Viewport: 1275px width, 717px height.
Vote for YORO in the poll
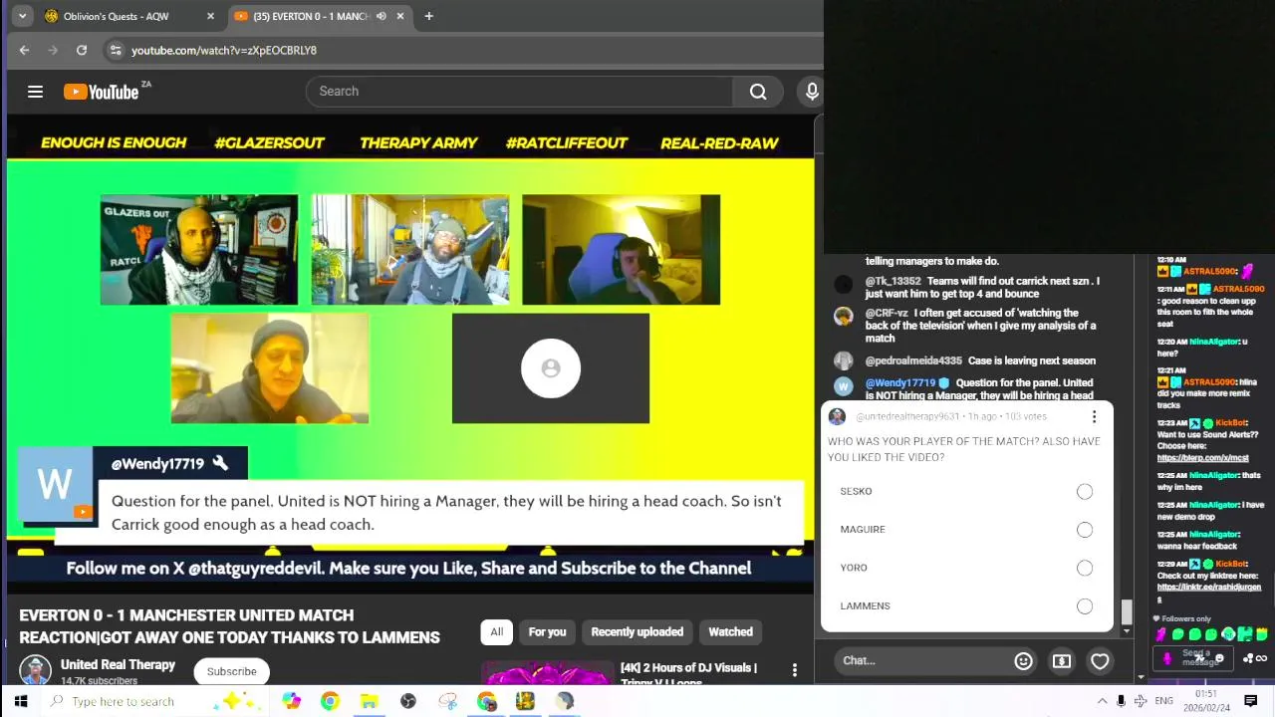click(1084, 568)
